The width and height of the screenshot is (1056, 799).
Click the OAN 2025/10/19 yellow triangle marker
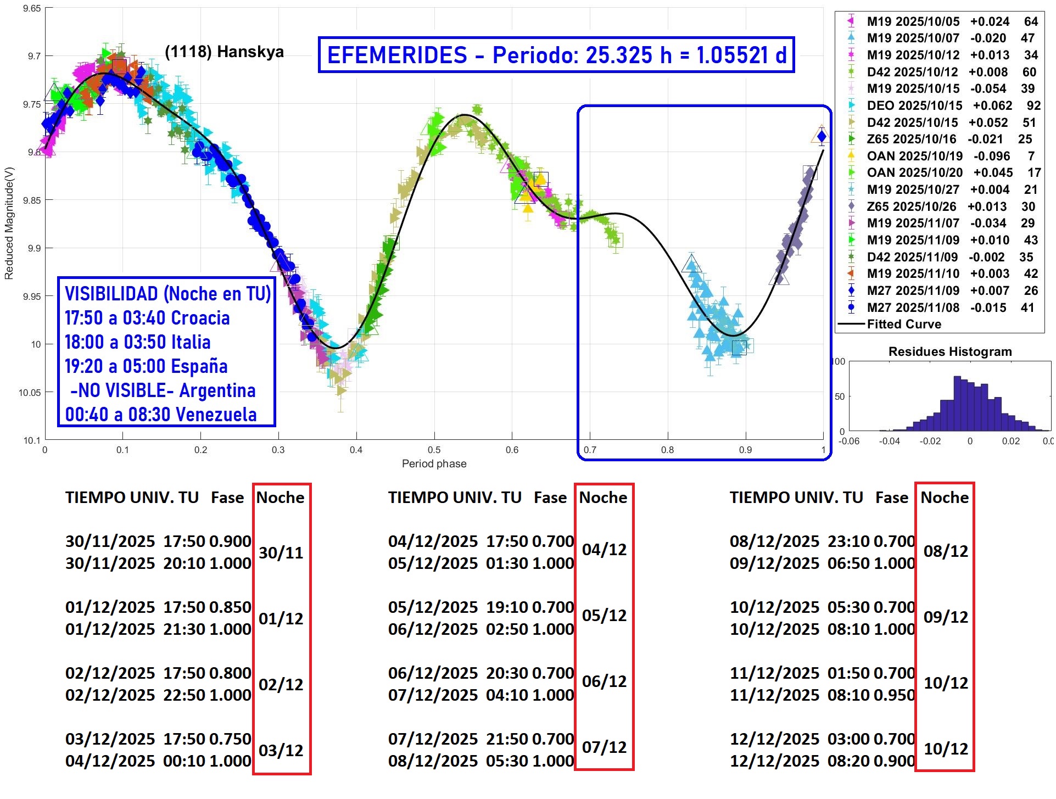[851, 156]
